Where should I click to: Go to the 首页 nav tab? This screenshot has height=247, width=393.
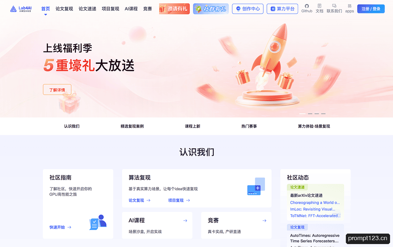46,9
